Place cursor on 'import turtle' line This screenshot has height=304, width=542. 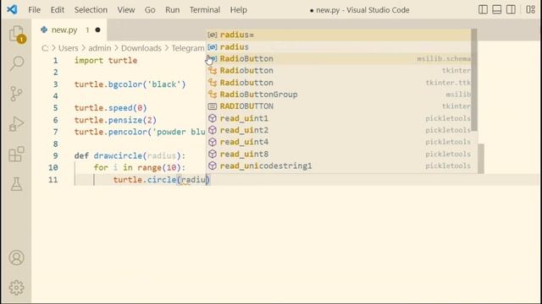pos(106,61)
